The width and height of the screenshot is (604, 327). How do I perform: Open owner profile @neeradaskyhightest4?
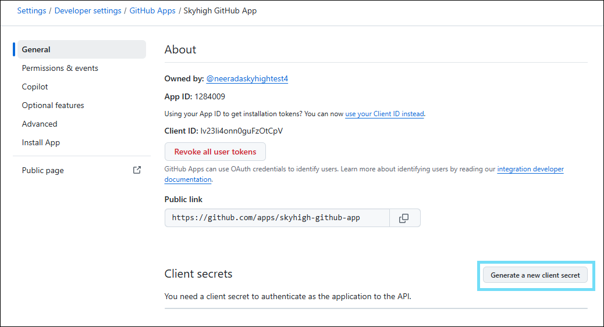(247, 78)
